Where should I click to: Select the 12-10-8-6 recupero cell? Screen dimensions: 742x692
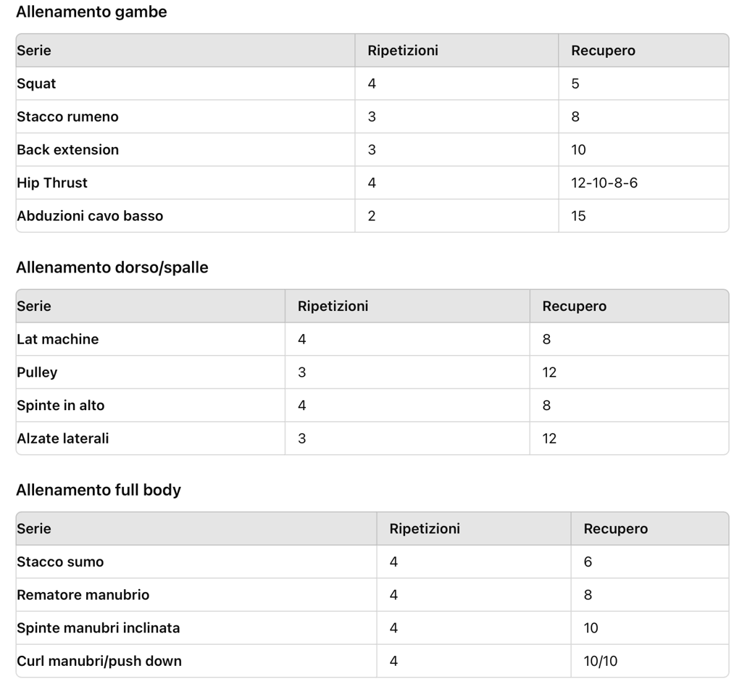coord(643,183)
